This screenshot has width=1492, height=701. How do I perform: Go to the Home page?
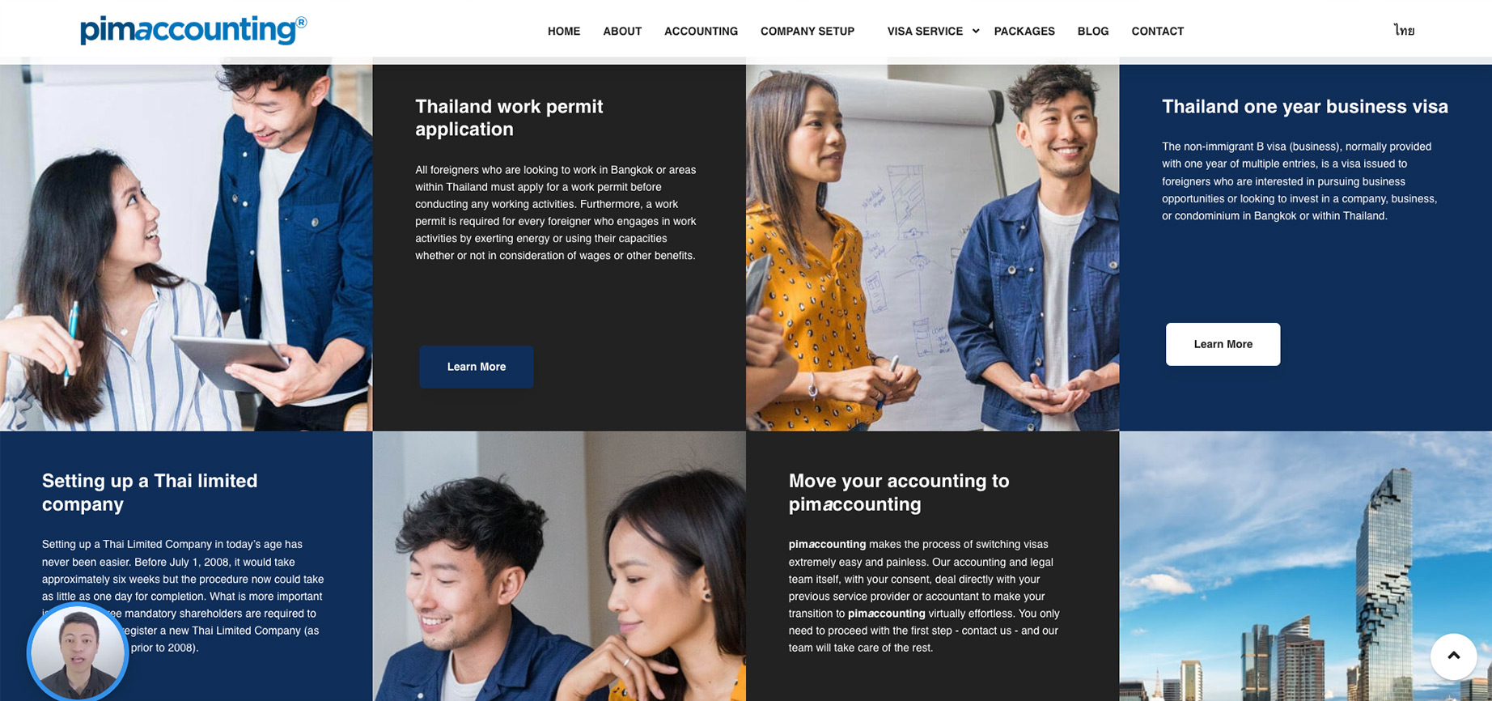pos(564,32)
